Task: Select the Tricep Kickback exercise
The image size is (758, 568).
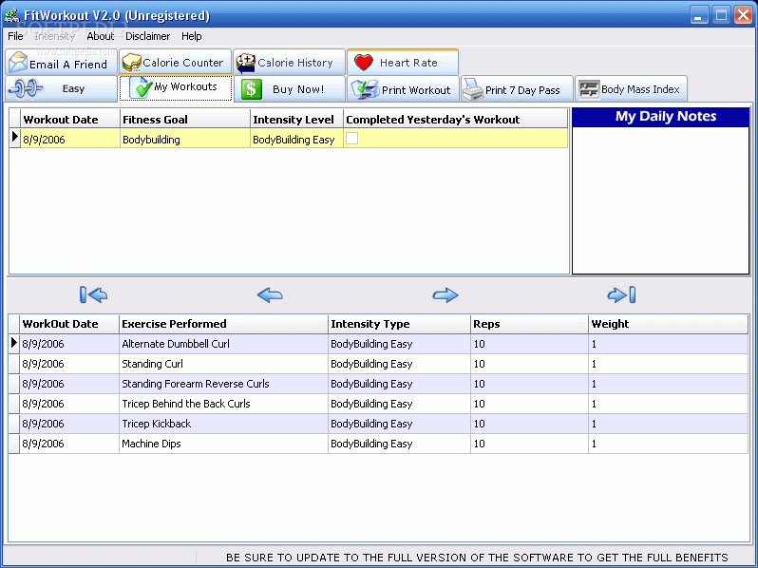Action: click(223, 424)
